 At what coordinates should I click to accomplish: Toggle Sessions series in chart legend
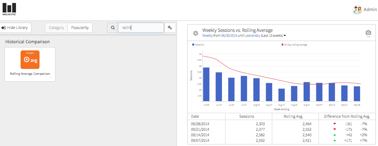[x=198, y=45]
